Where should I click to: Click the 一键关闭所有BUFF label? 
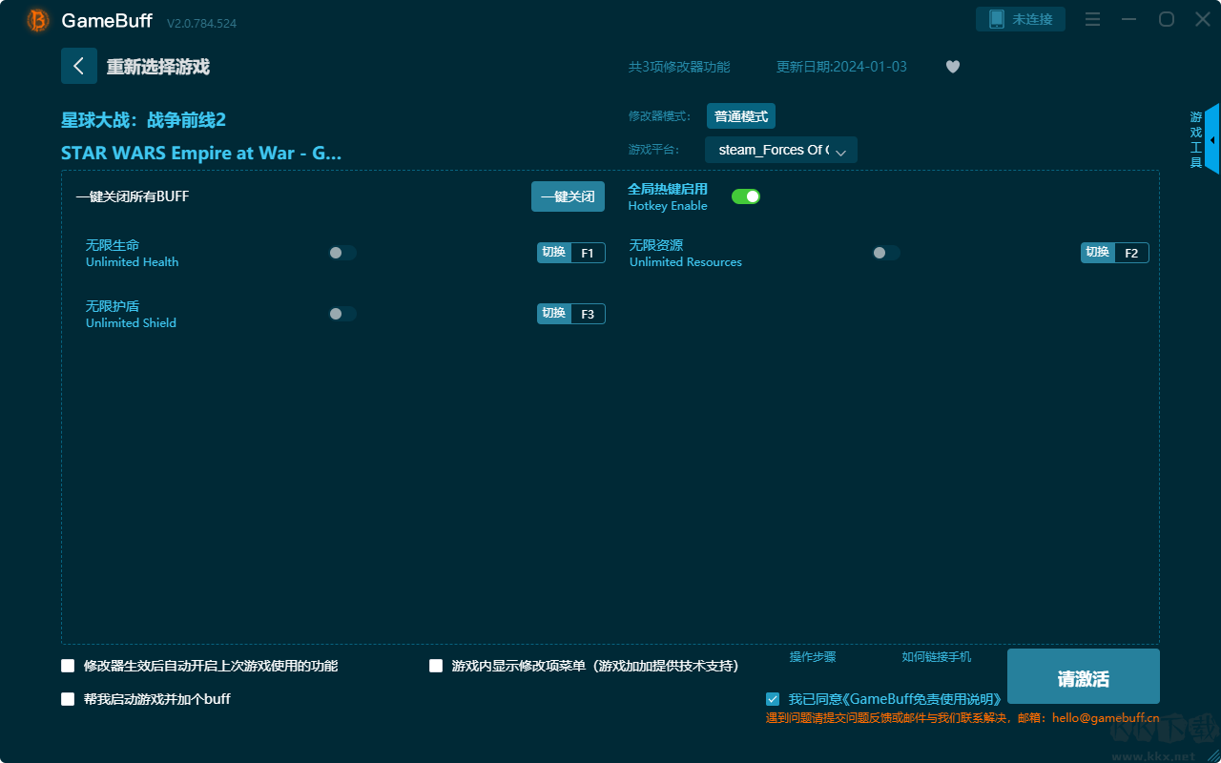(x=133, y=196)
